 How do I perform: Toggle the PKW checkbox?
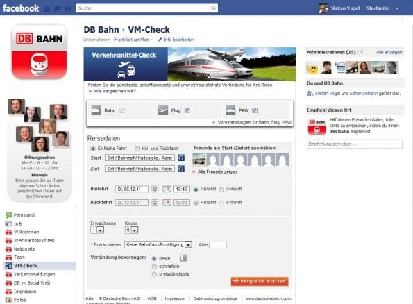click(255, 110)
